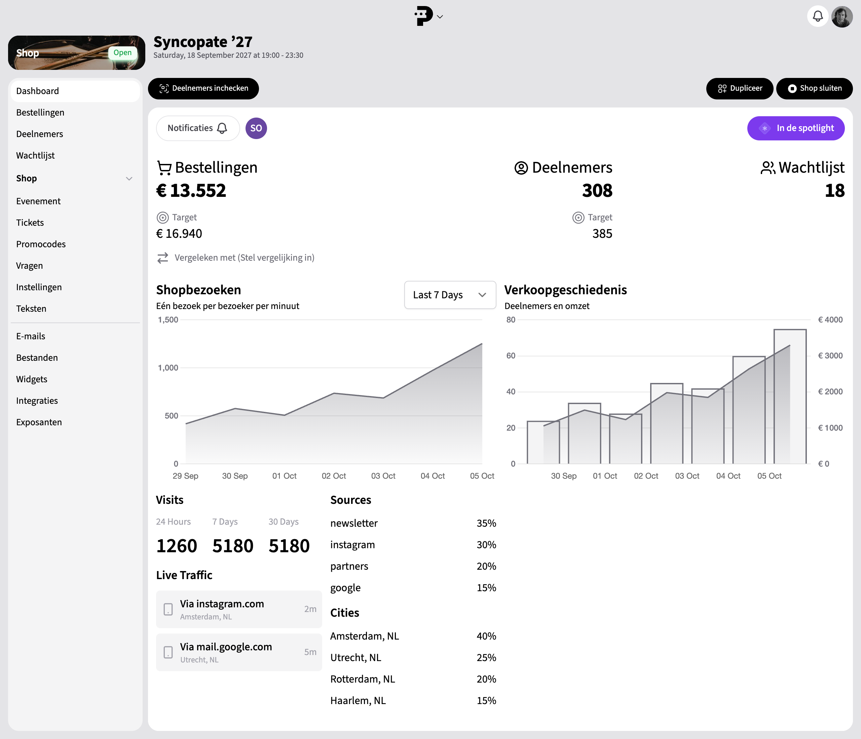Click the target icon under Deelnemers
This screenshot has height=739, width=861.
pyautogui.click(x=578, y=217)
